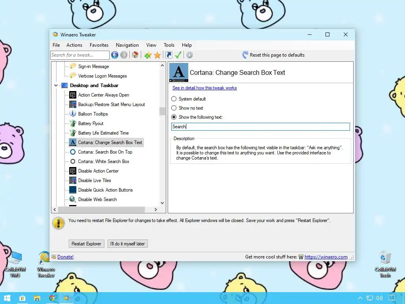Open File Explorer from the taskbar
405x304 pixels.
pyautogui.click(x=37, y=298)
